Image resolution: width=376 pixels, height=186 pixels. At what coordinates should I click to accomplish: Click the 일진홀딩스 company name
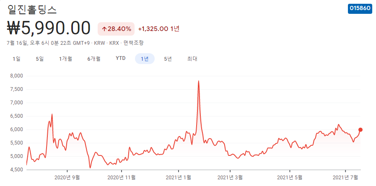(x=32, y=9)
